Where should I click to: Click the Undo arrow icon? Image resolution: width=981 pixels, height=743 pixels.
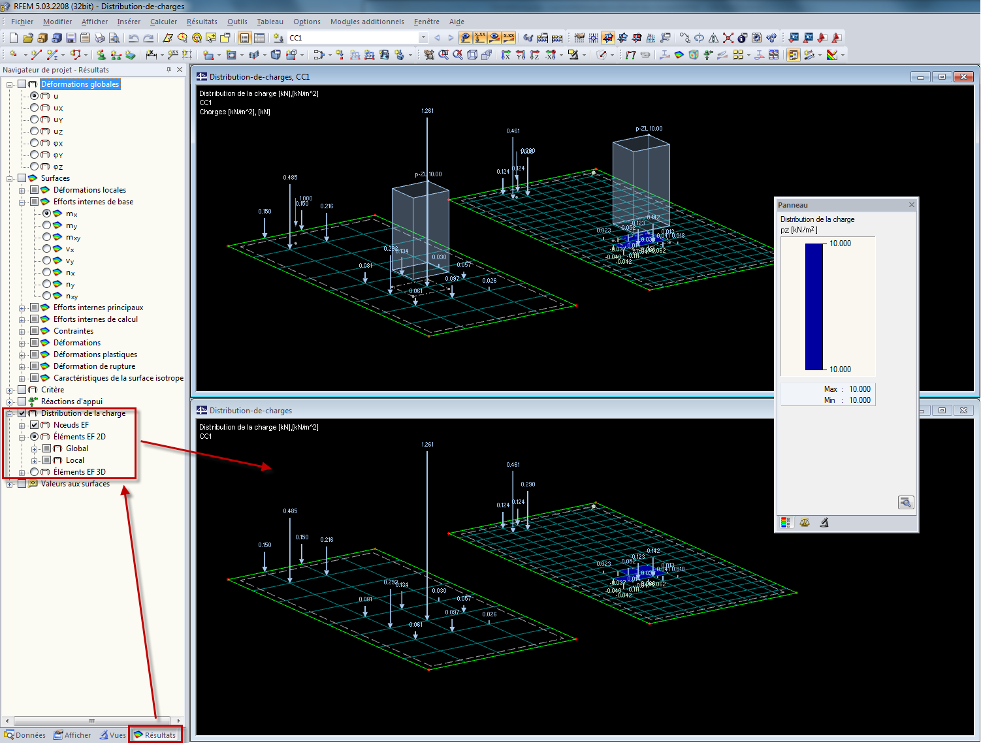[x=133, y=38]
